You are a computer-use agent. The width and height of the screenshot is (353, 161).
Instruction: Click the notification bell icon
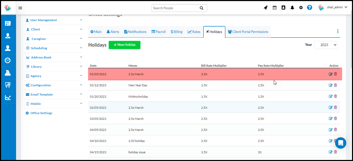tap(292, 8)
